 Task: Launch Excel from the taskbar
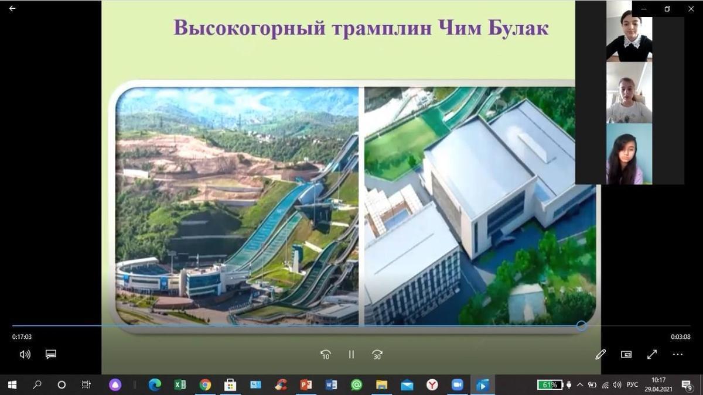pos(180,385)
